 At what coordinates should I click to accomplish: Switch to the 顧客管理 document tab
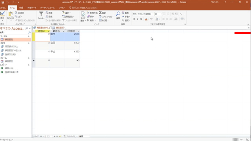coord(58,28)
